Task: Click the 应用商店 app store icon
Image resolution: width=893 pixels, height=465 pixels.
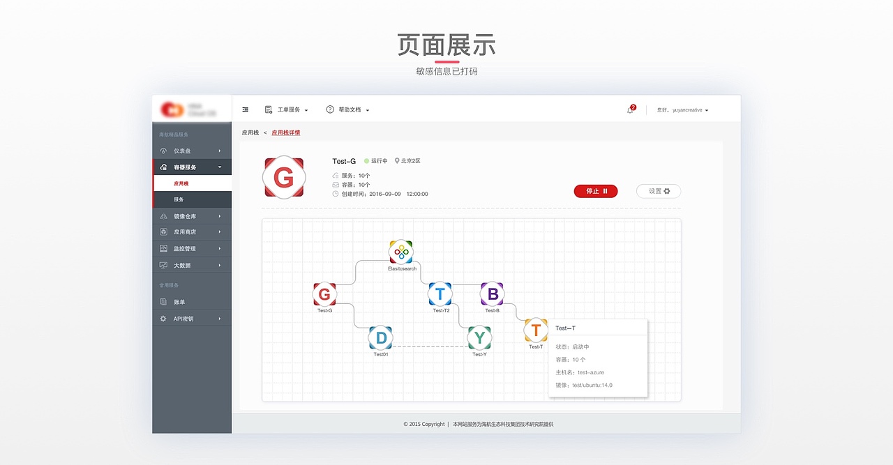Action: coord(163,231)
